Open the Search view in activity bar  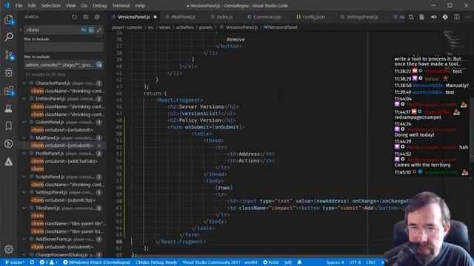[9, 37]
